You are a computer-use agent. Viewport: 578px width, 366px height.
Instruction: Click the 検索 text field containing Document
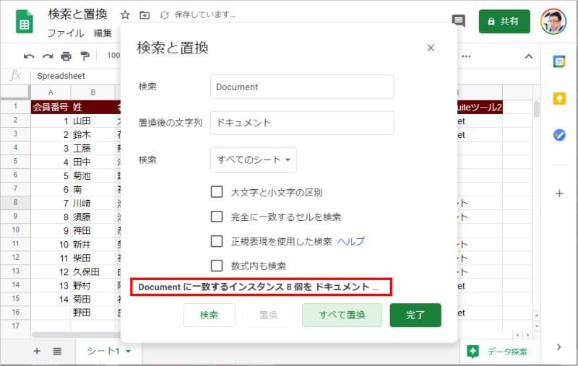tap(302, 87)
